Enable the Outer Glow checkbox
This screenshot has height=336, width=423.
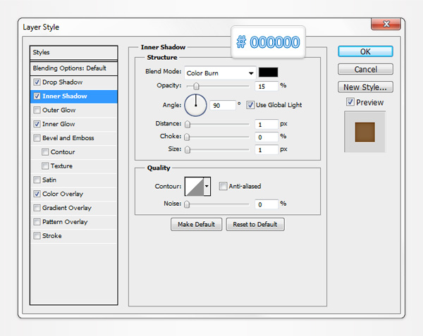click(37, 111)
